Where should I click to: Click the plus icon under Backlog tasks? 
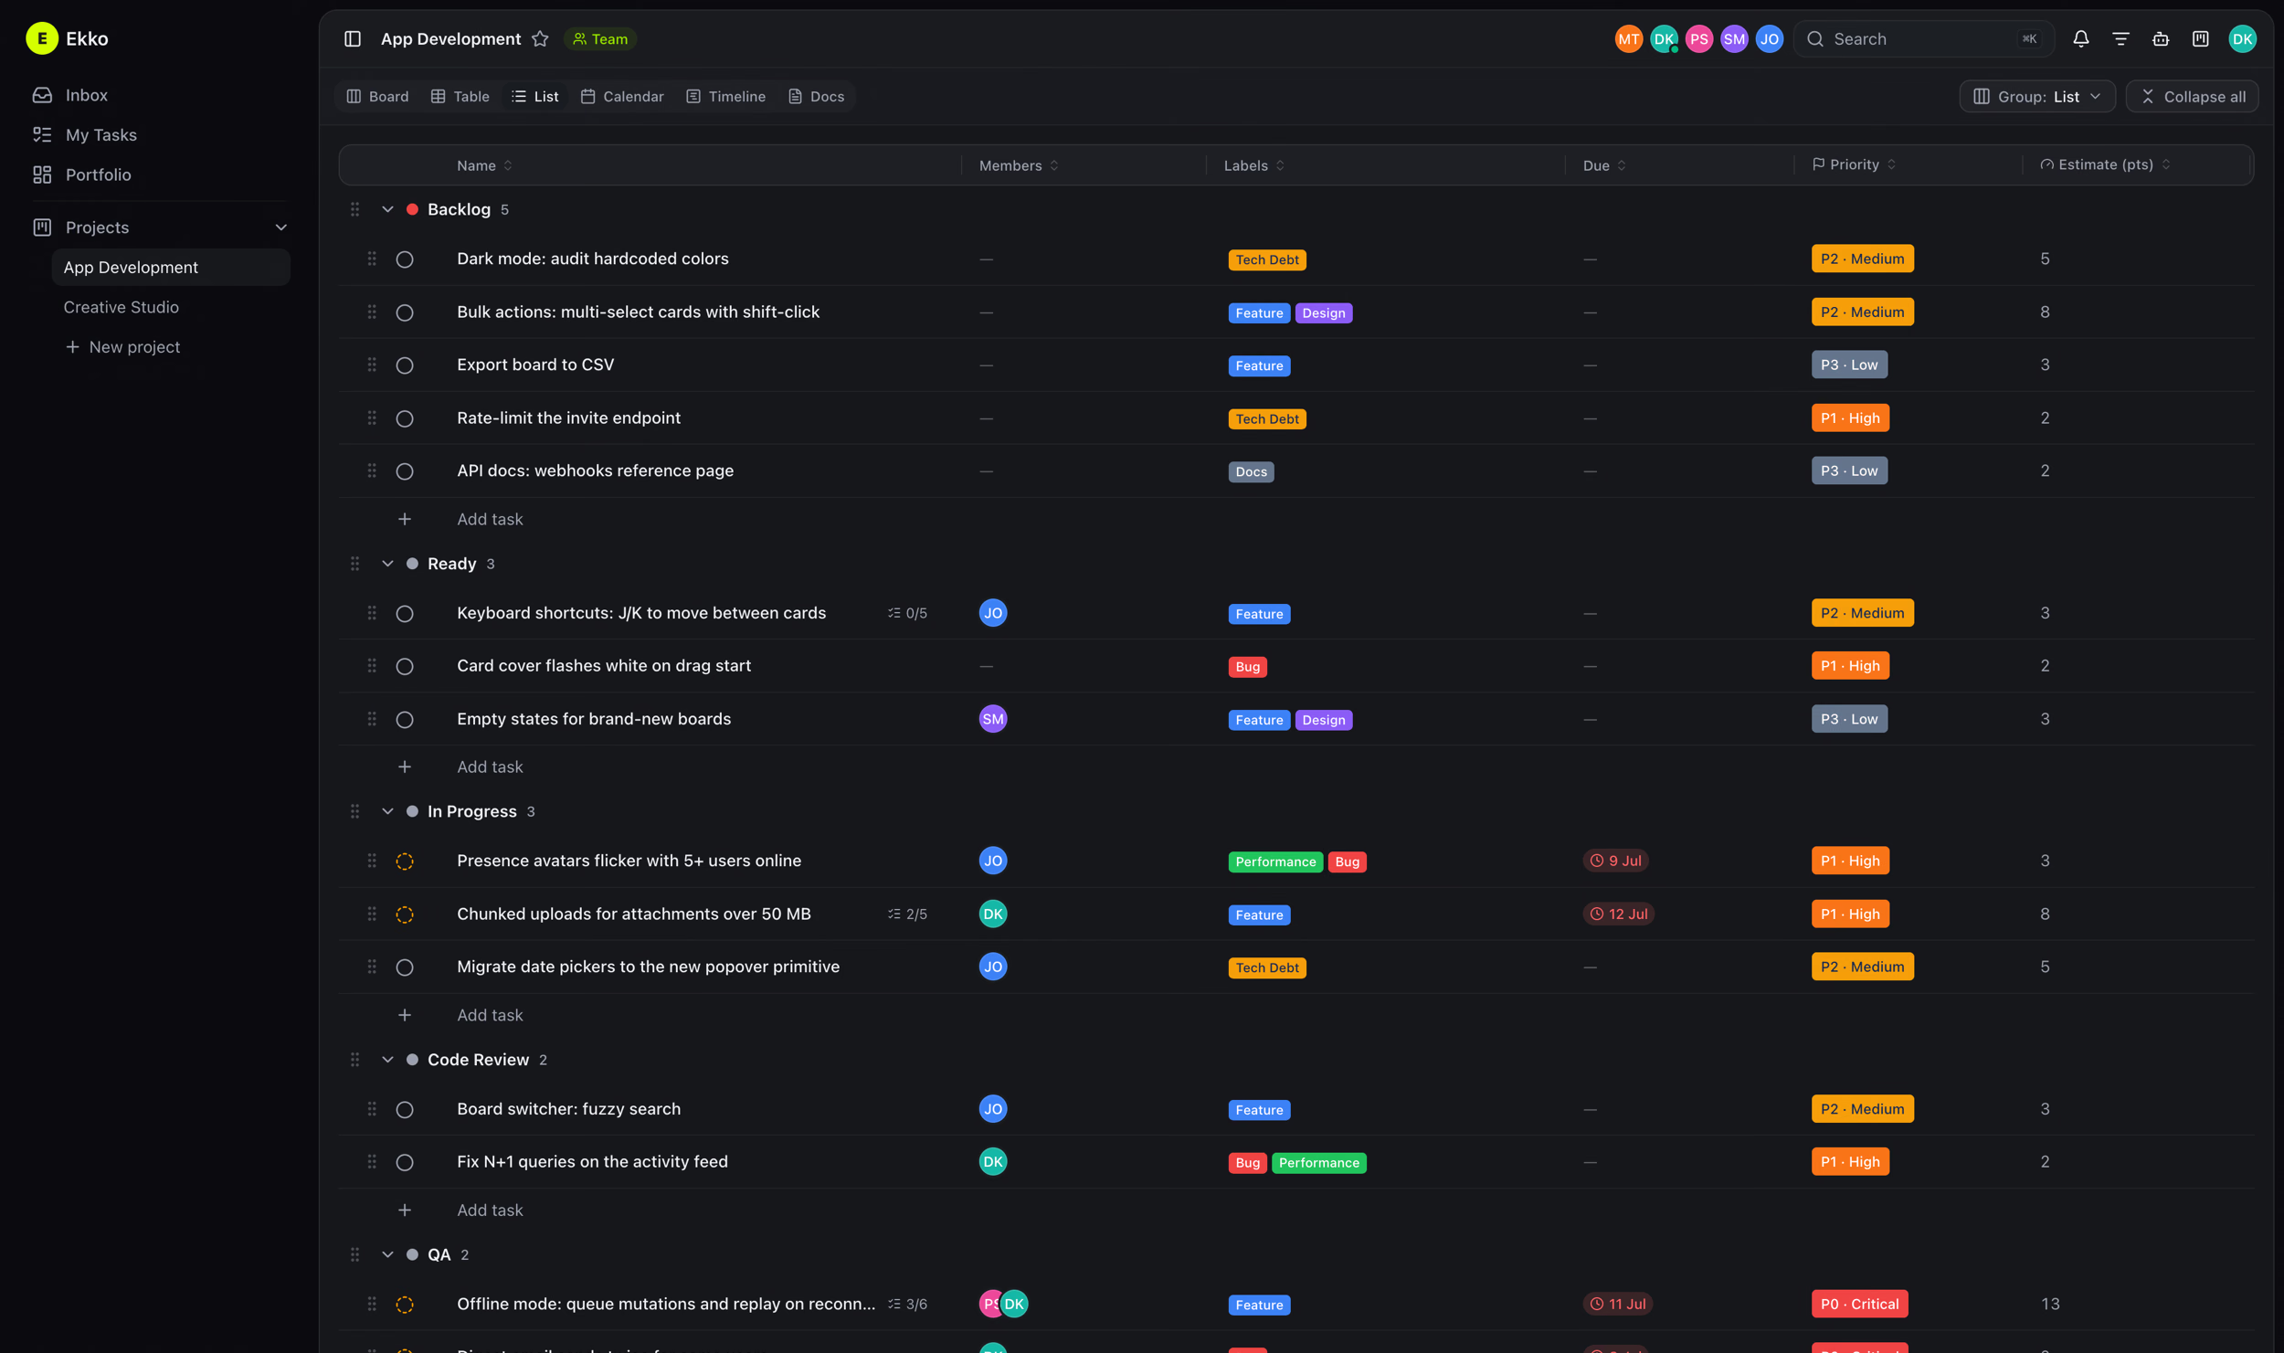click(405, 519)
